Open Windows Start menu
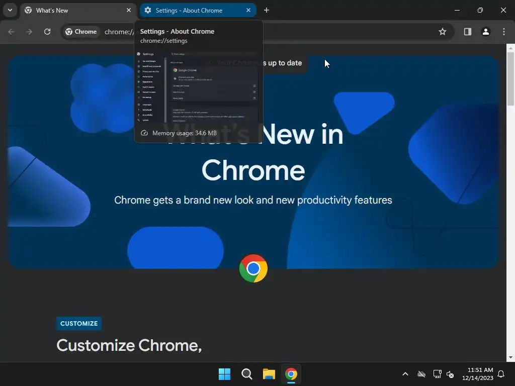Image resolution: width=515 pixels, height=386 pixels. [x=225, y=374]
